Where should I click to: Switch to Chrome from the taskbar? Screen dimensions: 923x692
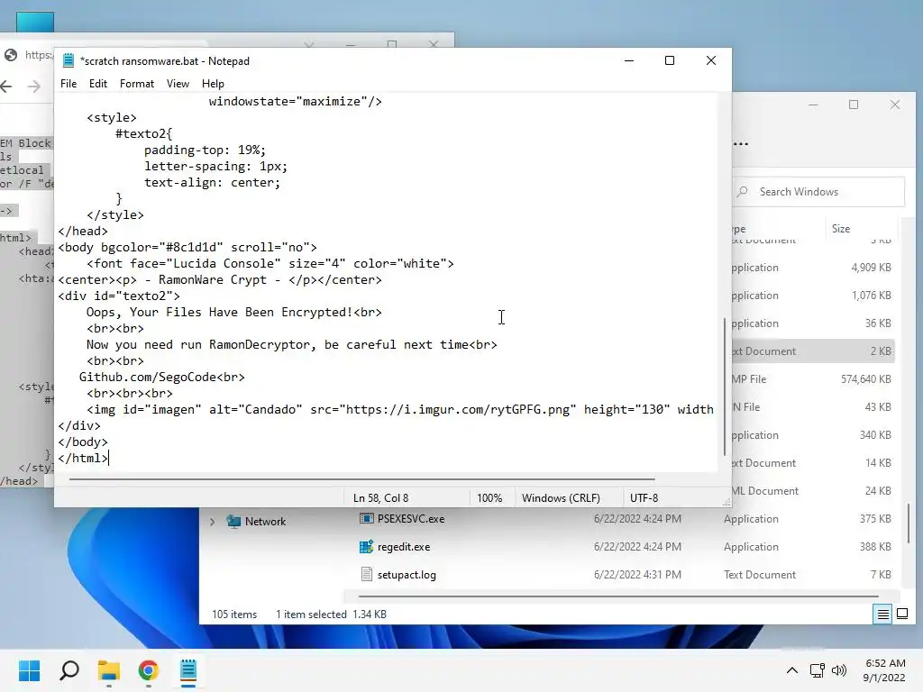tap(149, 670)
